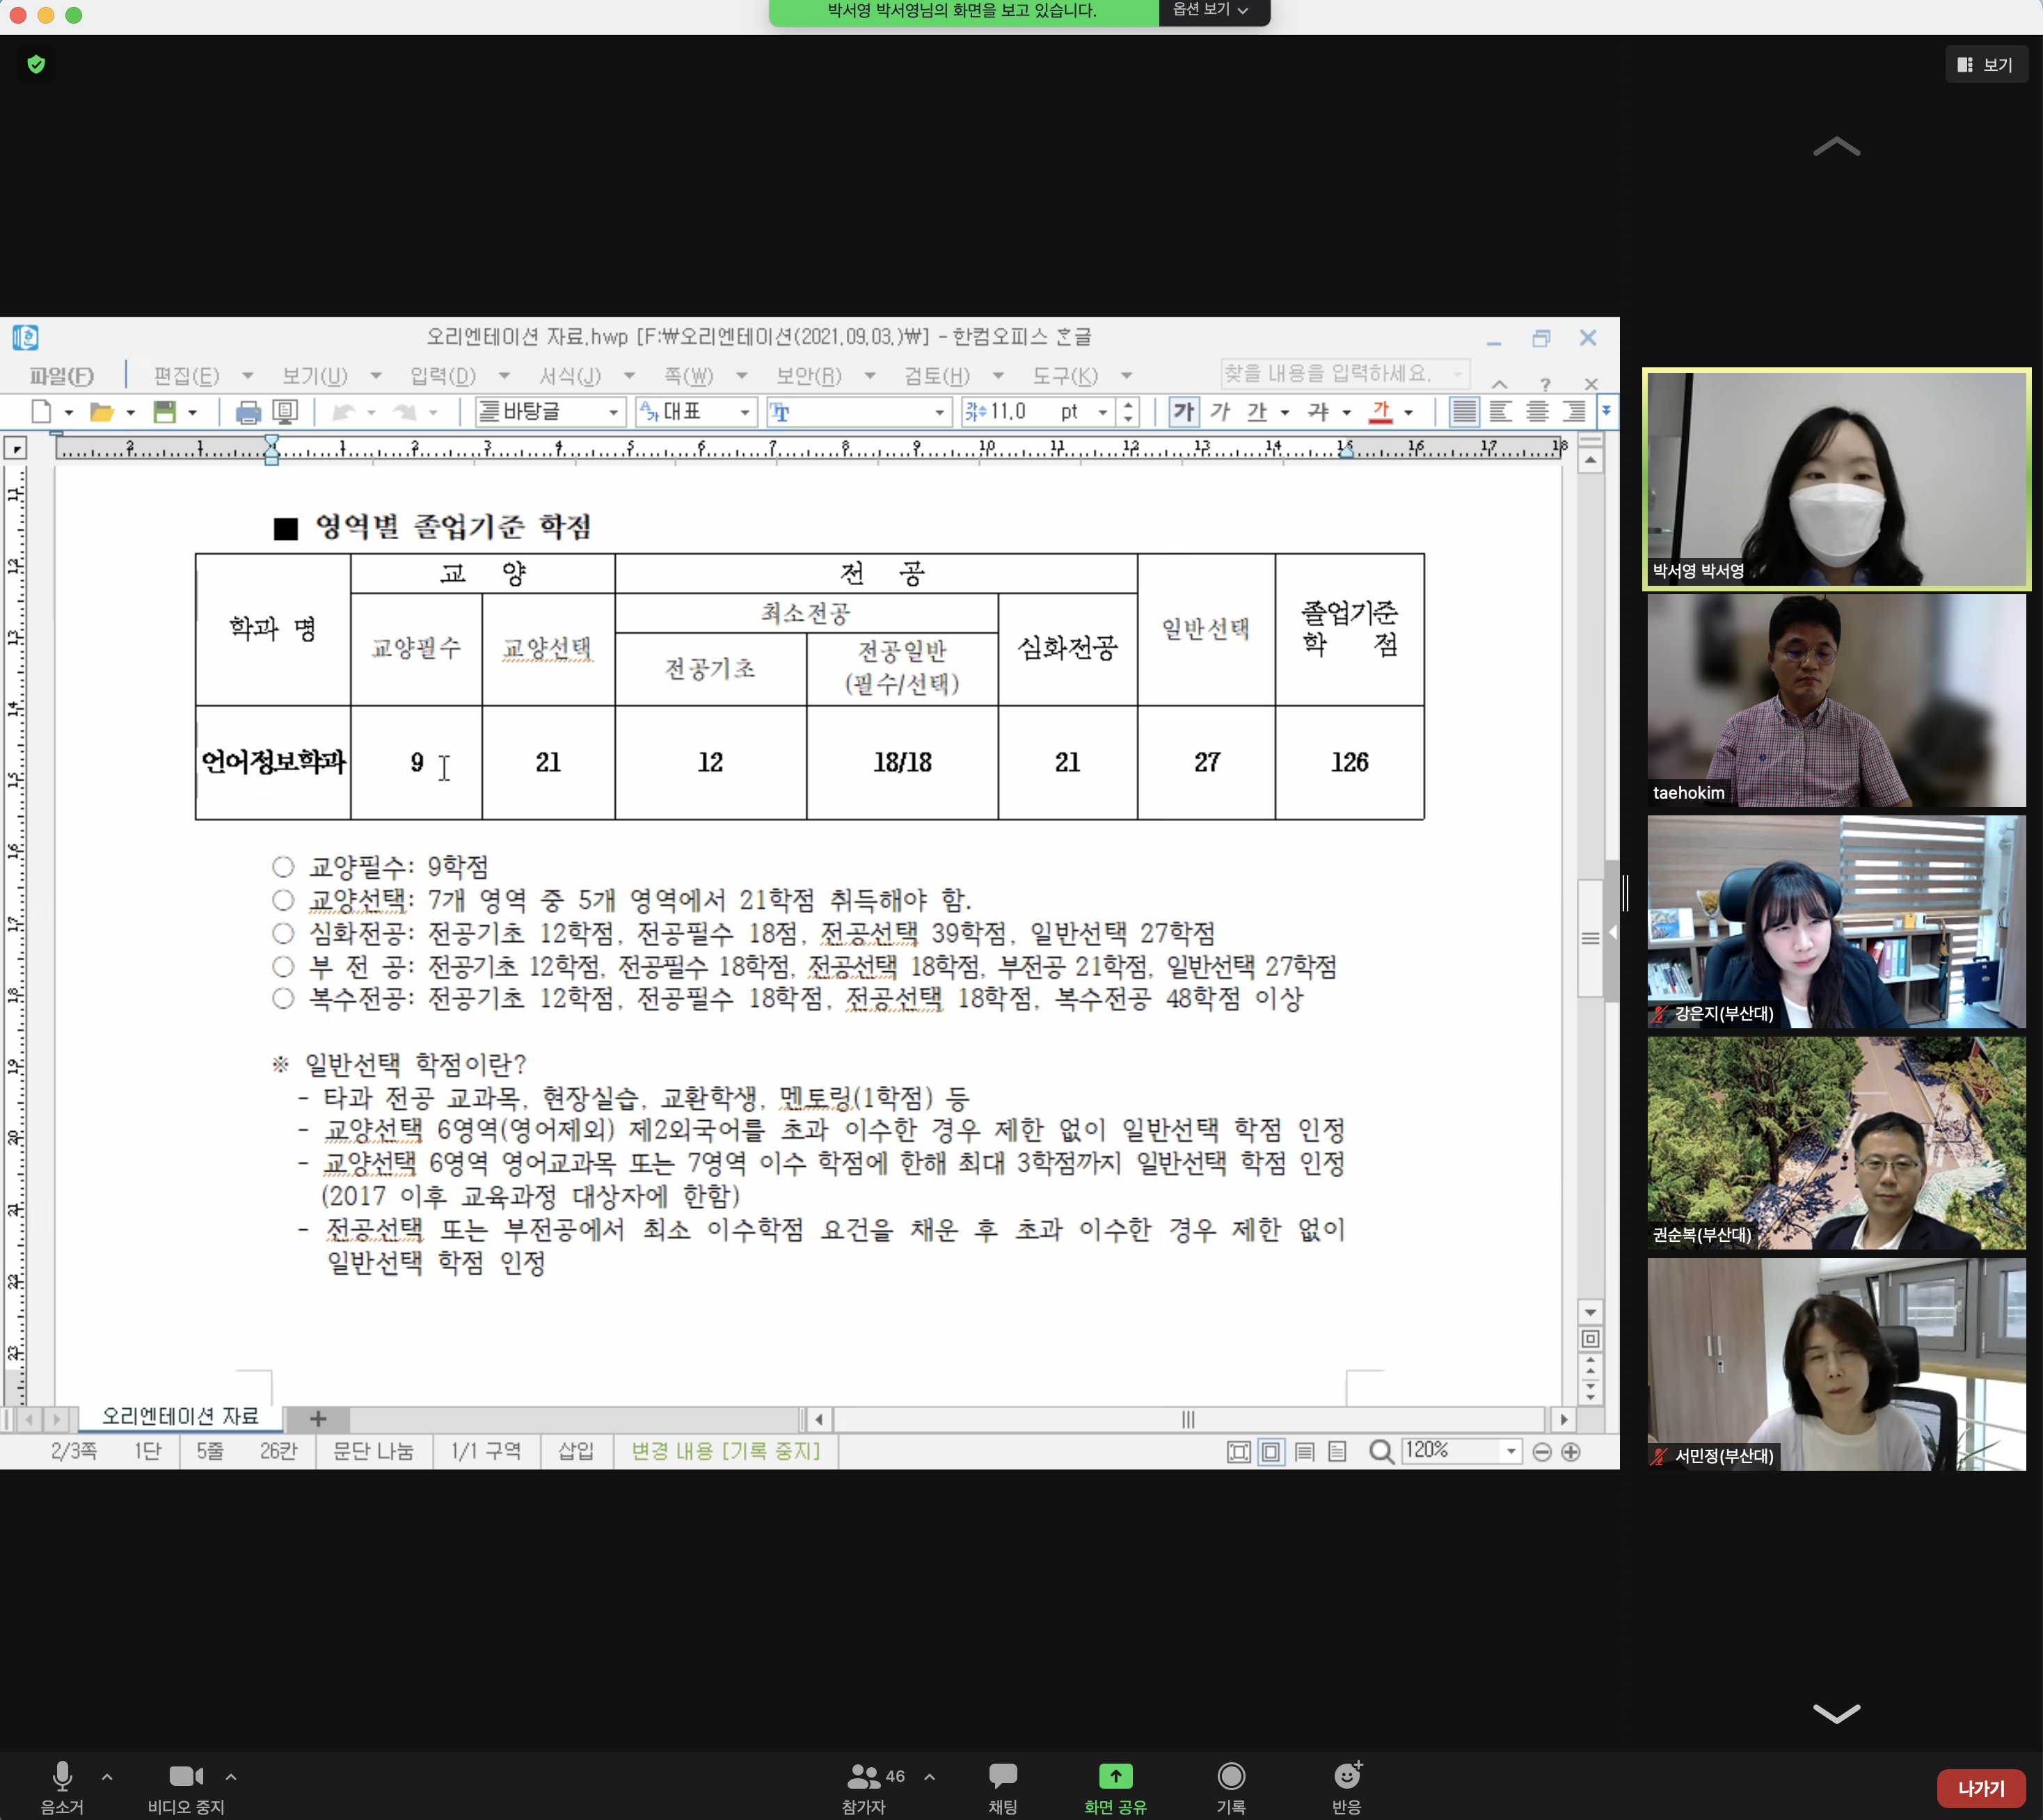2043x1820 pixels.
Task: Click the Redo arrow icon
Action: [x=405, y=411]
